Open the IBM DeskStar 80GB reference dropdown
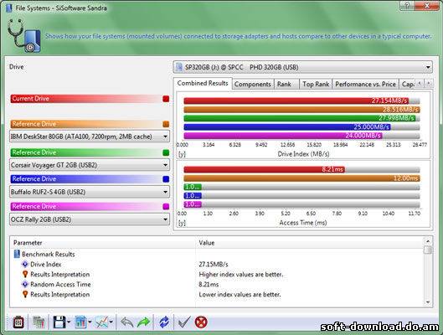This screenshot has width=443, height=335. (x=90, y=137)
